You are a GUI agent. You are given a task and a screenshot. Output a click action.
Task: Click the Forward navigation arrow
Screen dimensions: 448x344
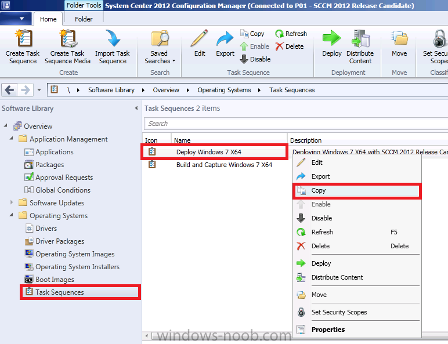click(26, 90)
